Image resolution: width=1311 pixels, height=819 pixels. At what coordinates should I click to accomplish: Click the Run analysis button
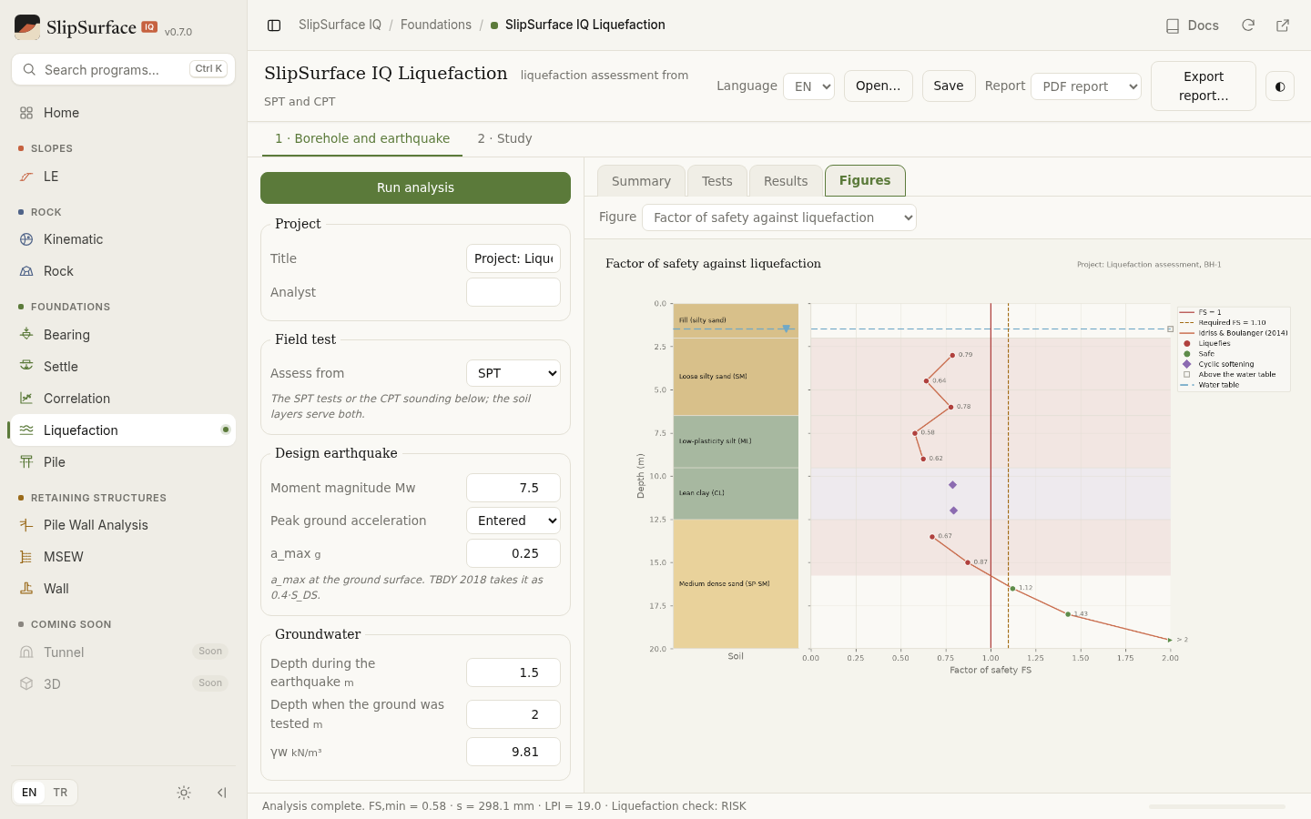click(x=415, y=187)
